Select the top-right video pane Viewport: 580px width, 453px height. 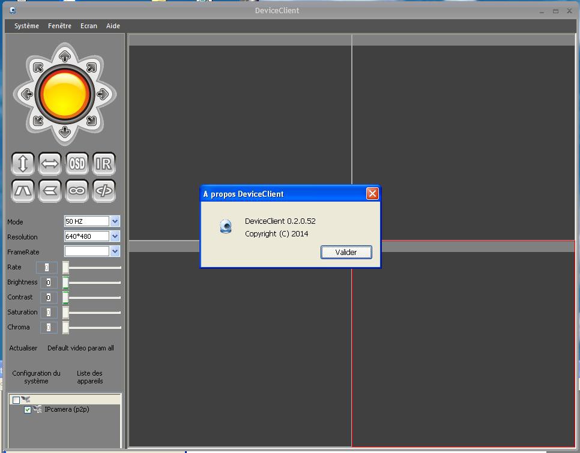(464, 137)
